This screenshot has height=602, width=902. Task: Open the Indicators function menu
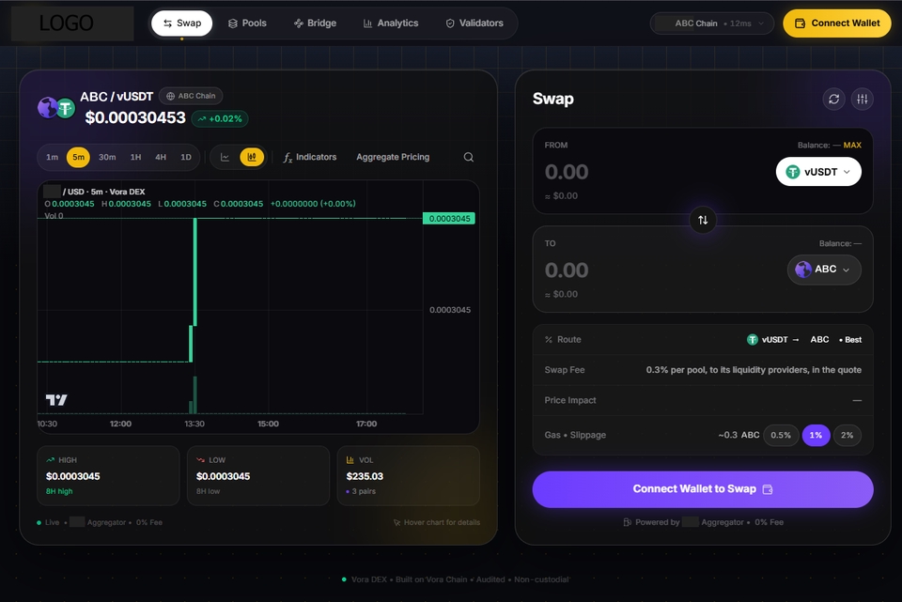pyautogui.click(x=309, y=157)
